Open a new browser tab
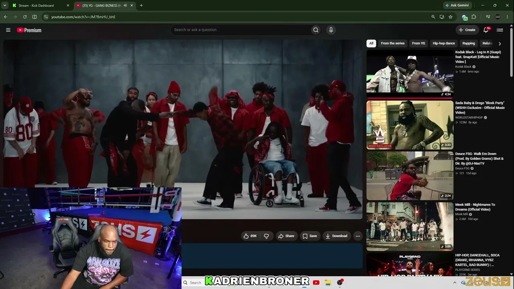This screenshot has height=289, width=514. (x=141, y=6)
